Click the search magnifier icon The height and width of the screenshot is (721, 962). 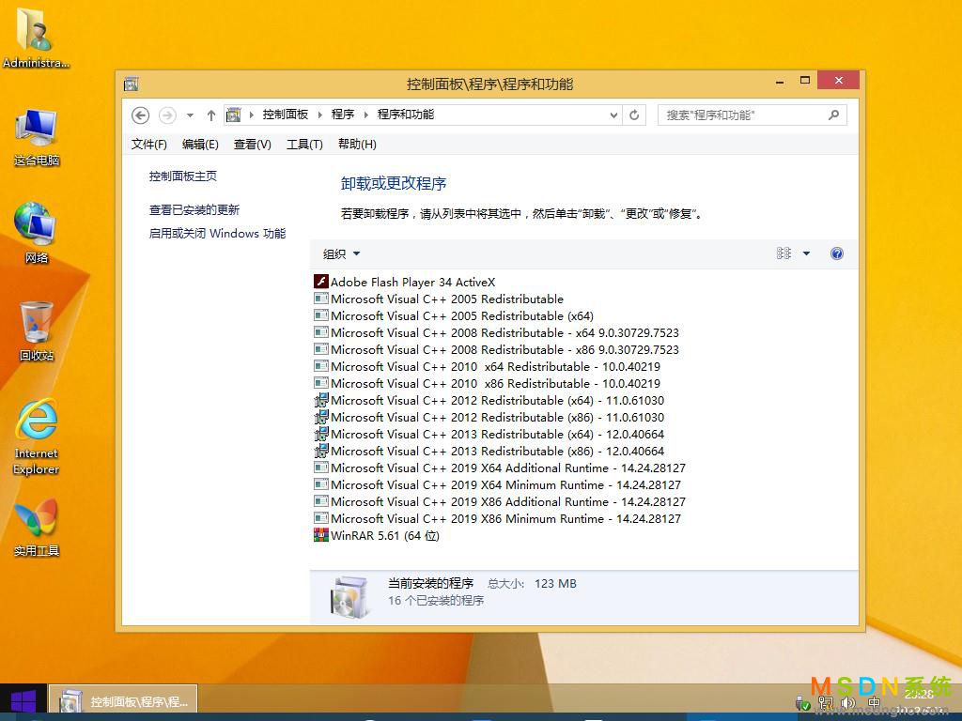[833, 115]
